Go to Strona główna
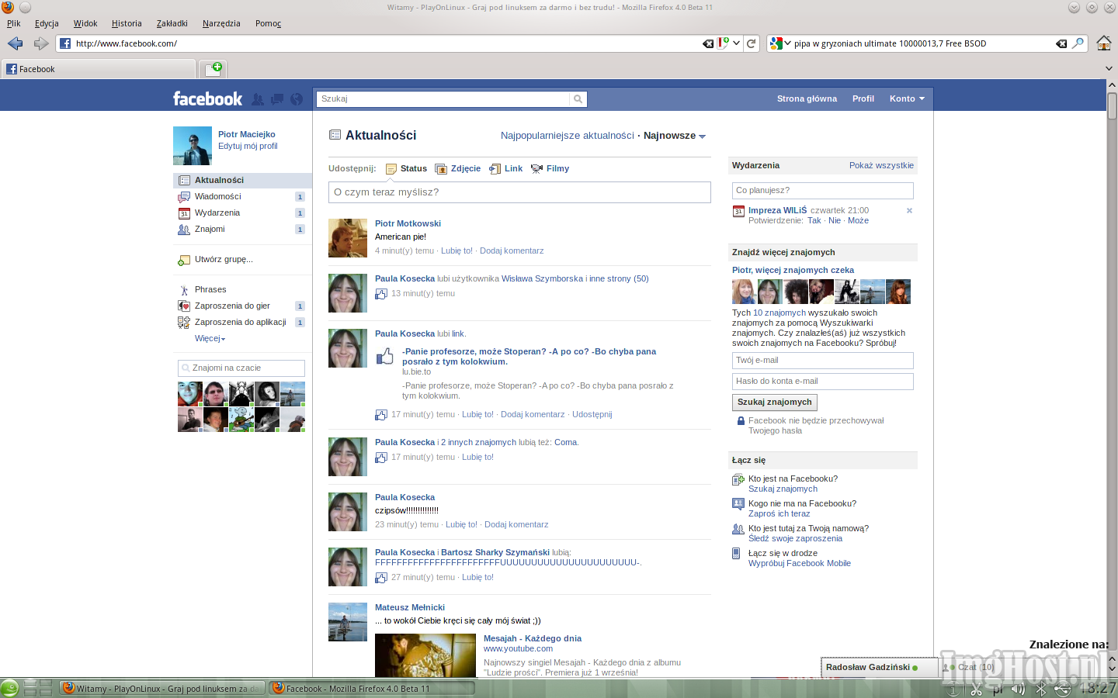The height and width of the screenshot is (698, 1118). pyautogui.click(x=807, y=99)
